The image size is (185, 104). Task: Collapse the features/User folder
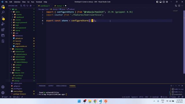point(10,73)
